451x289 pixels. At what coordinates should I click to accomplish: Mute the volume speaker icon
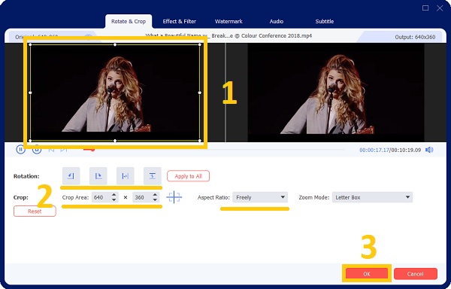(x=429, y=150)
